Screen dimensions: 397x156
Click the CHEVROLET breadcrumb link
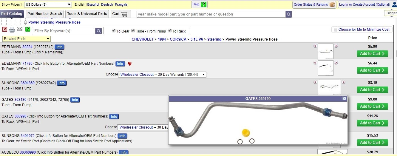143,39
